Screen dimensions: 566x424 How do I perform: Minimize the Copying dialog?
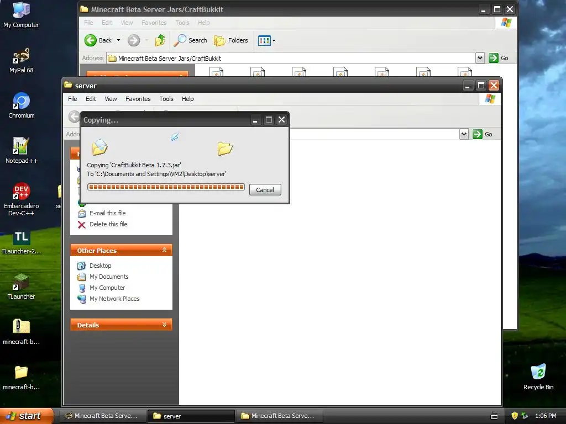255,120
